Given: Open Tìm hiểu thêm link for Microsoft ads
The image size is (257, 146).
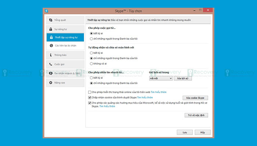Looking at the screenshot, I should [x=107, y=106].
